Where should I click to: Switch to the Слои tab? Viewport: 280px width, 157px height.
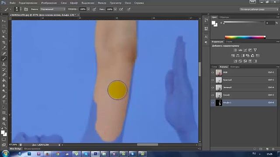coord(214,67)
